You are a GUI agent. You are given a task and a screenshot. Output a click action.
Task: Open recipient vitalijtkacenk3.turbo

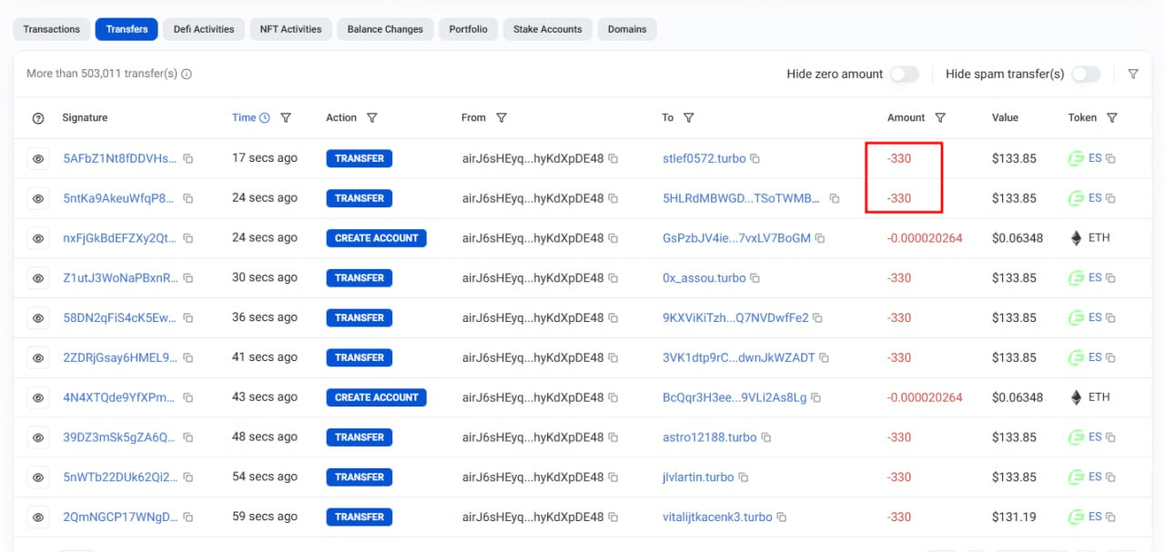(717, 517)
